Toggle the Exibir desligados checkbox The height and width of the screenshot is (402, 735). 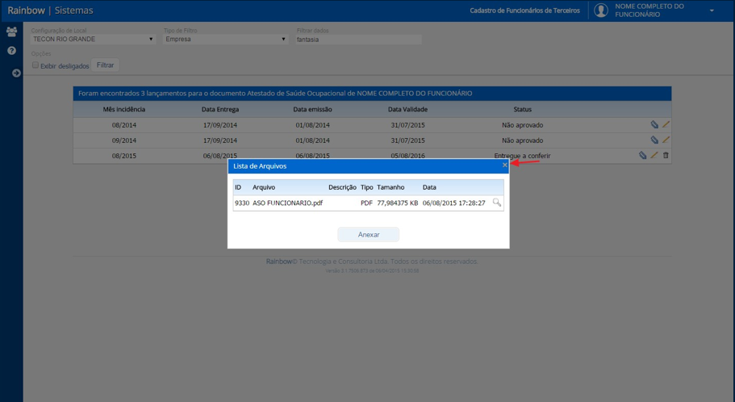[35, 65]
